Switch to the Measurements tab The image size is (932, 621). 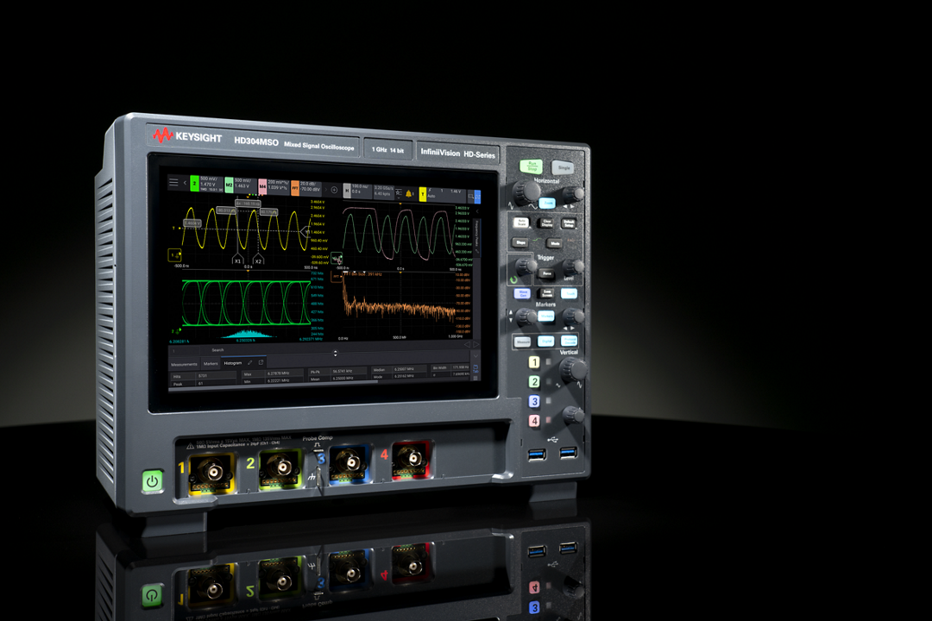point(183,363)
